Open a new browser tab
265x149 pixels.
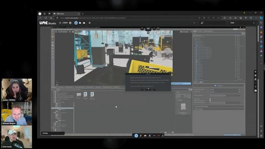tap(83, 14)
